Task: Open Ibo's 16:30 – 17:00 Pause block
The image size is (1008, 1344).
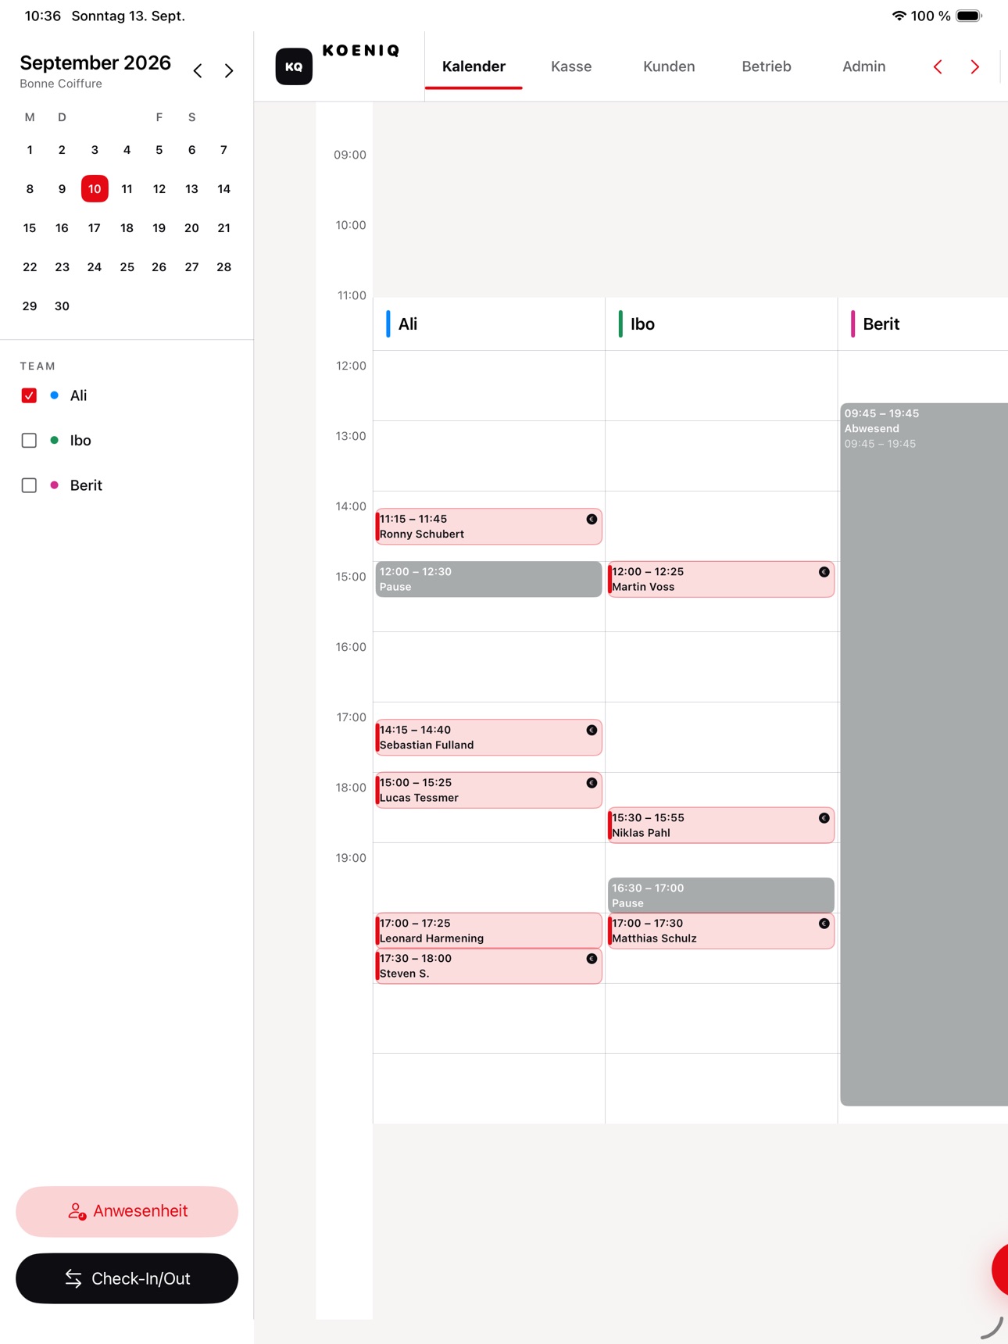Action: pyautogui.click(x=720, y=895)
